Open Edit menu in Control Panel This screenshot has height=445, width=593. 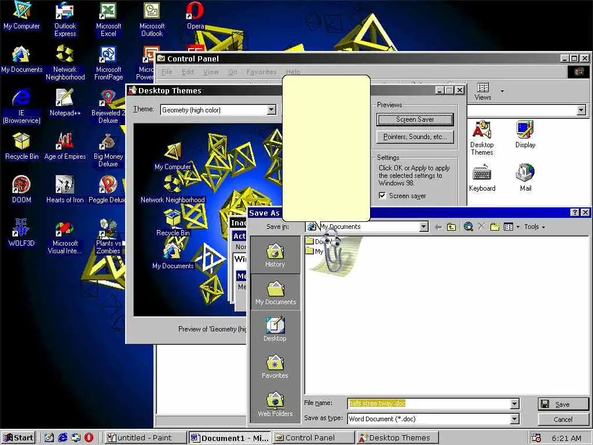pyautogui.click(x=188, y=71)
